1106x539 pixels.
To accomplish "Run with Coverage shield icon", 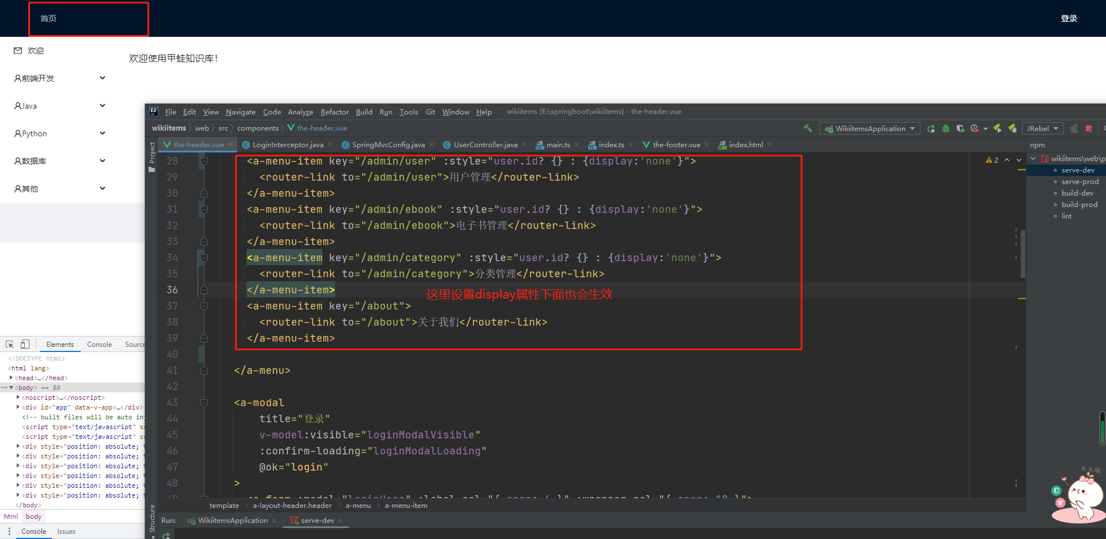I will click(960, 128).
